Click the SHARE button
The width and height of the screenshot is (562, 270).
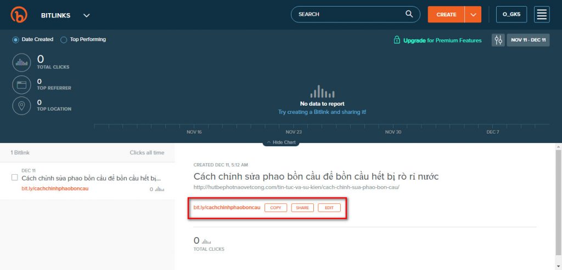(302, 208)
